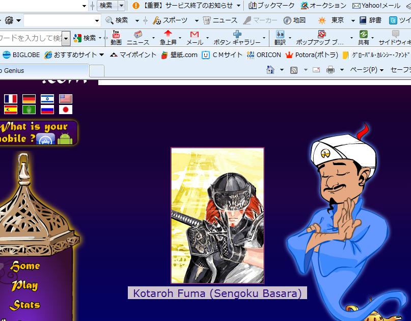Open a new blank tab
Image resolution: width=411 pixels, height=321 pixels.
(97, 71)
